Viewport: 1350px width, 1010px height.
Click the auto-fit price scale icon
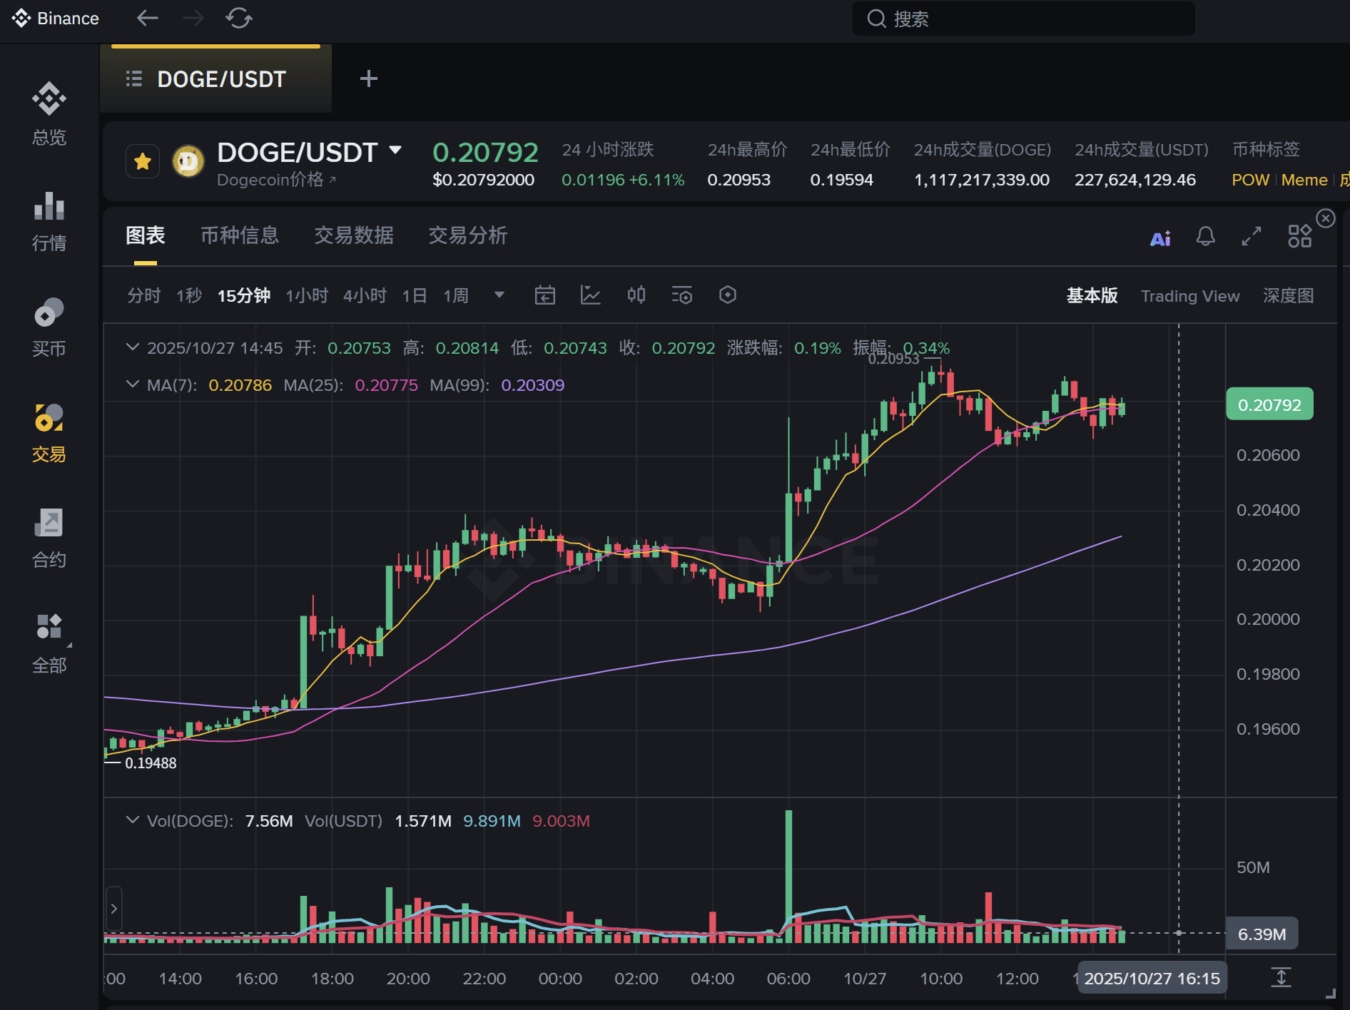[x=1282, y=977]
